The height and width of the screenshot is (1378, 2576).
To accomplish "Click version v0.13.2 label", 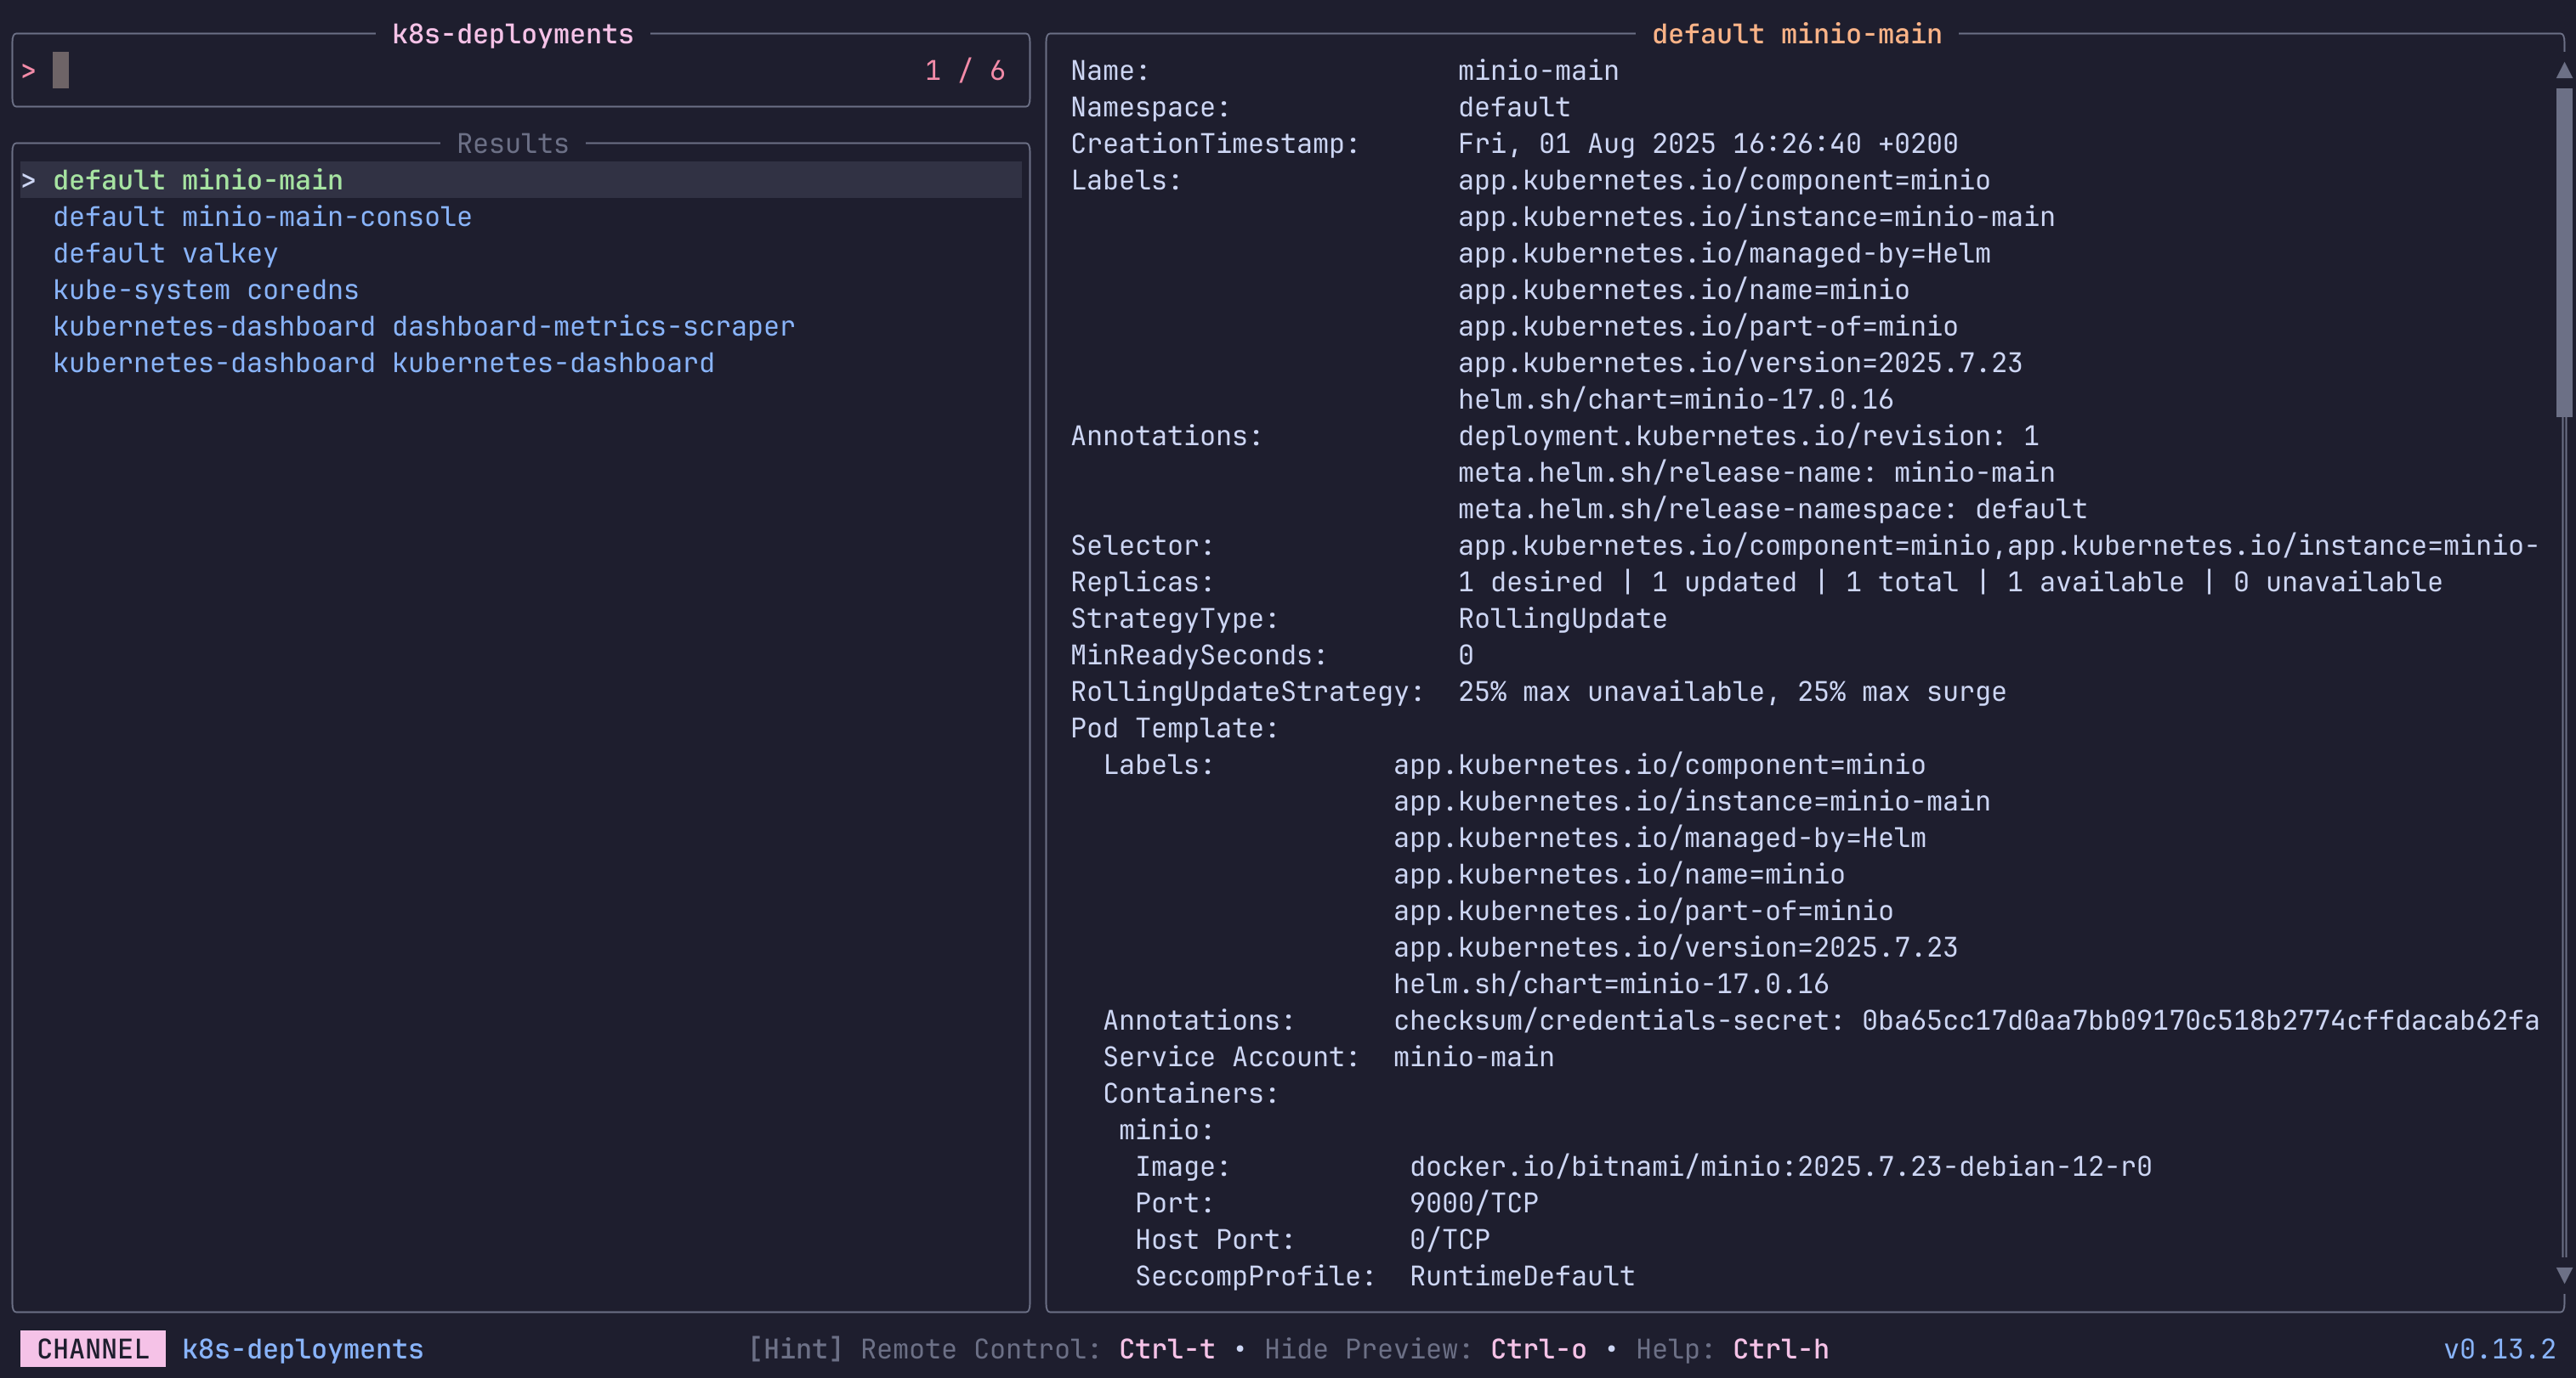I will (x=2499, y=1349).
